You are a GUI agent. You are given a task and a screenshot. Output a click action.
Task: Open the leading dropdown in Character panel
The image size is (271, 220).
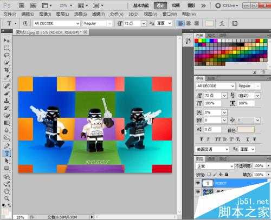pyautogui.click(x=257, y=96)
